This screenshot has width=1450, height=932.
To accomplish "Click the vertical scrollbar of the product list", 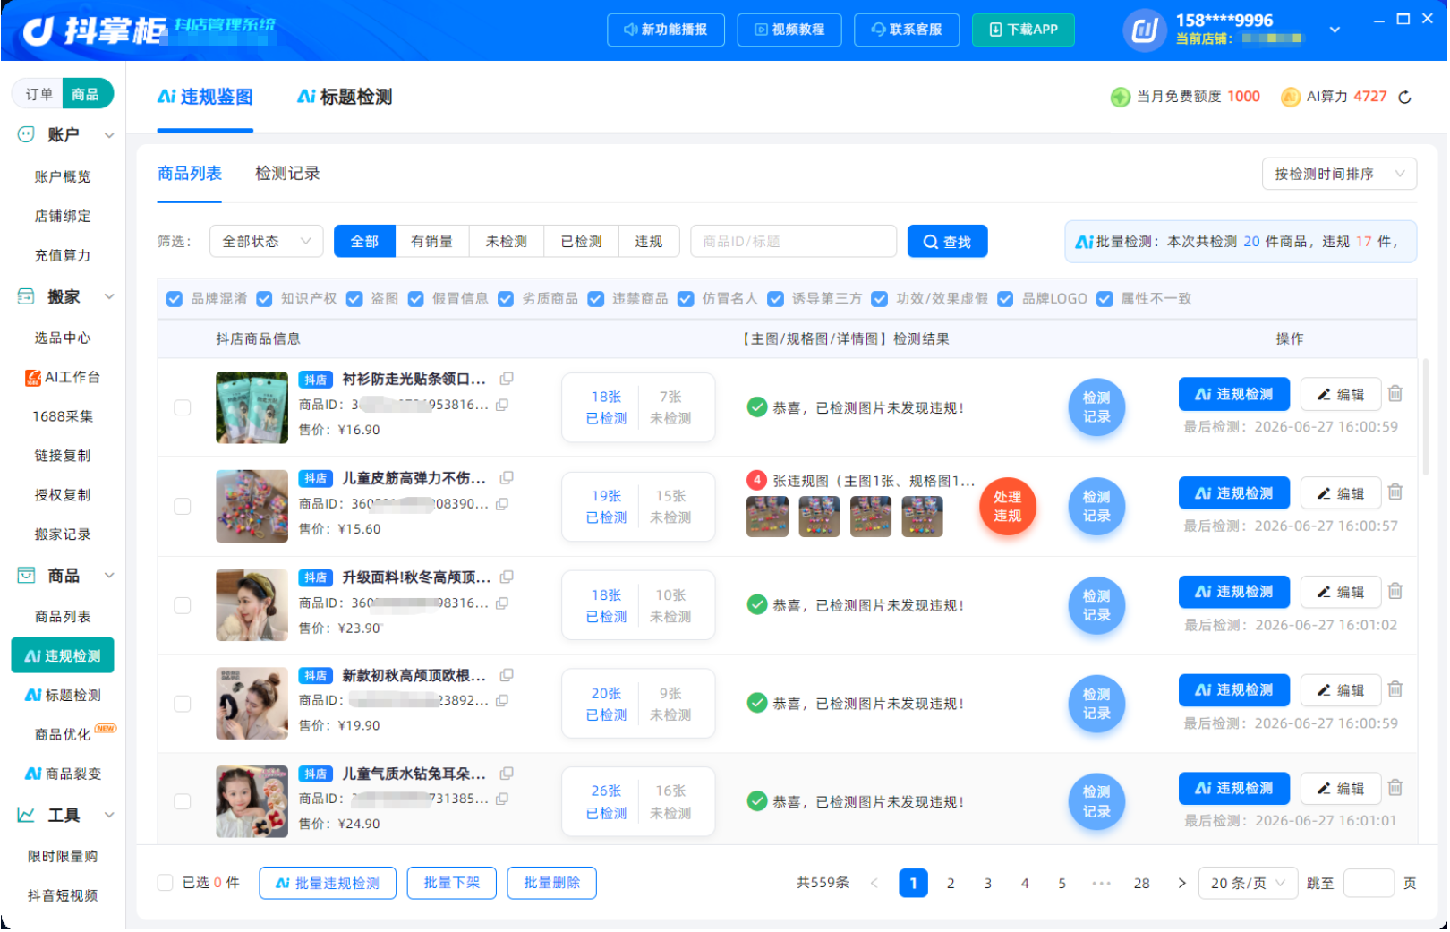I will click(1426, 417).
